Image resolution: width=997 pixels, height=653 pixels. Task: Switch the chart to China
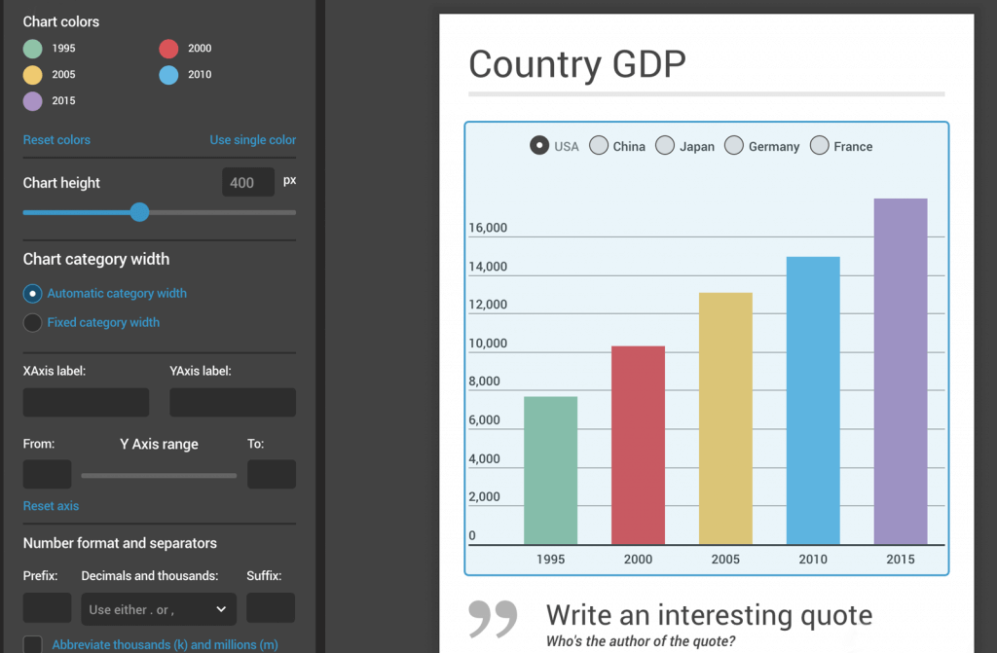tap(599, 145)
